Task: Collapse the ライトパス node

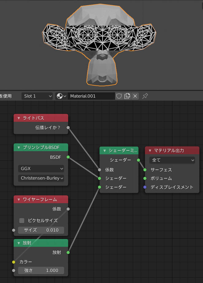Action: click(19, 118)
